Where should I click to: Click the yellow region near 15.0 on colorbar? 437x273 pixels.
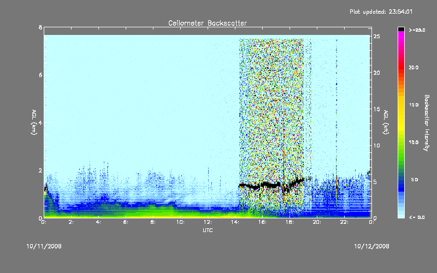pos(401,105)
